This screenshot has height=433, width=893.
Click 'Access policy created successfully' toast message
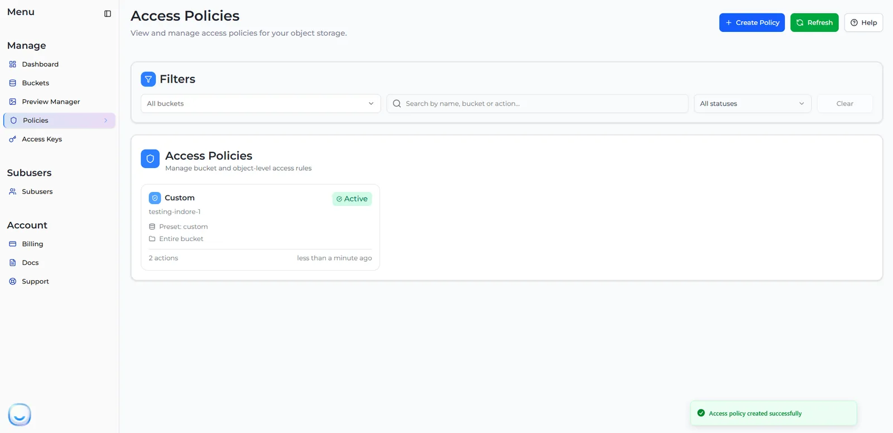(755, 413)
